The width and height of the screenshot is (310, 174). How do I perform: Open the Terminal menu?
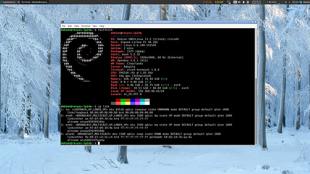(x=86, y=26)
